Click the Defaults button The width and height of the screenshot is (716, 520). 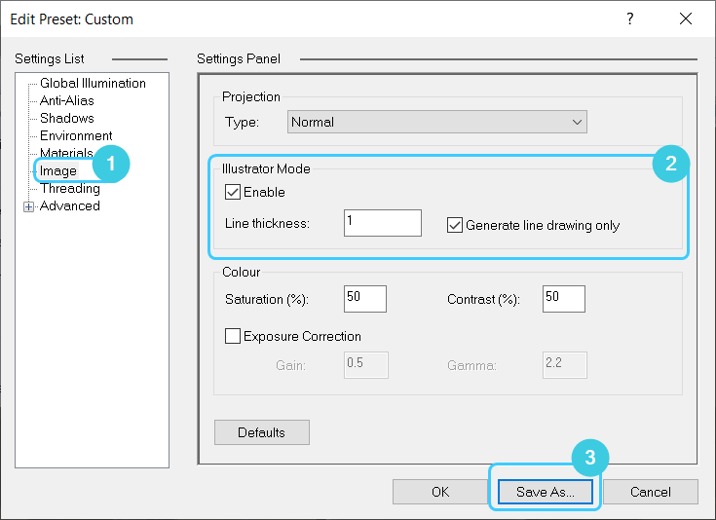click(262, 432)
